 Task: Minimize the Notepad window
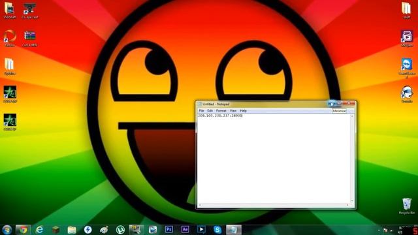pyautogui.click(x=332, y=103)
